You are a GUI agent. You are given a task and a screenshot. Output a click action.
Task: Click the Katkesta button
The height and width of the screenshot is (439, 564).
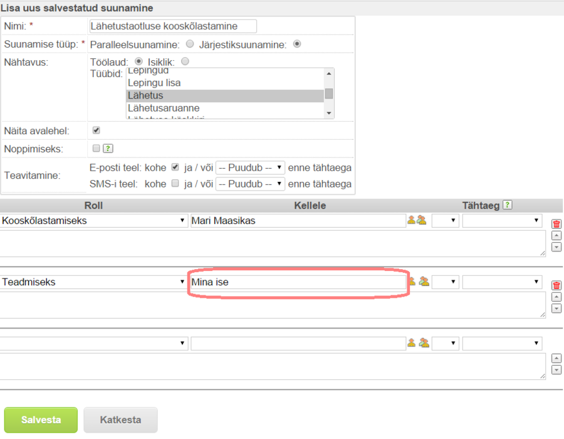120,420
